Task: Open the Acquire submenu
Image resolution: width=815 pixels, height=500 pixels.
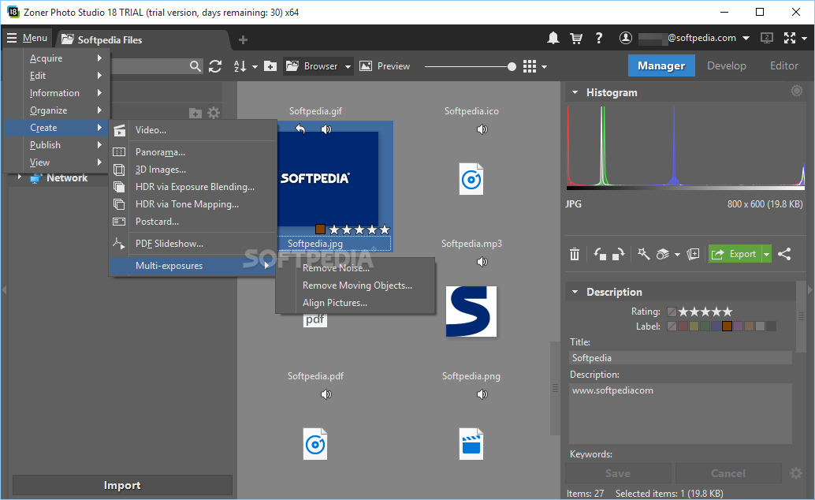Action: 58,58
